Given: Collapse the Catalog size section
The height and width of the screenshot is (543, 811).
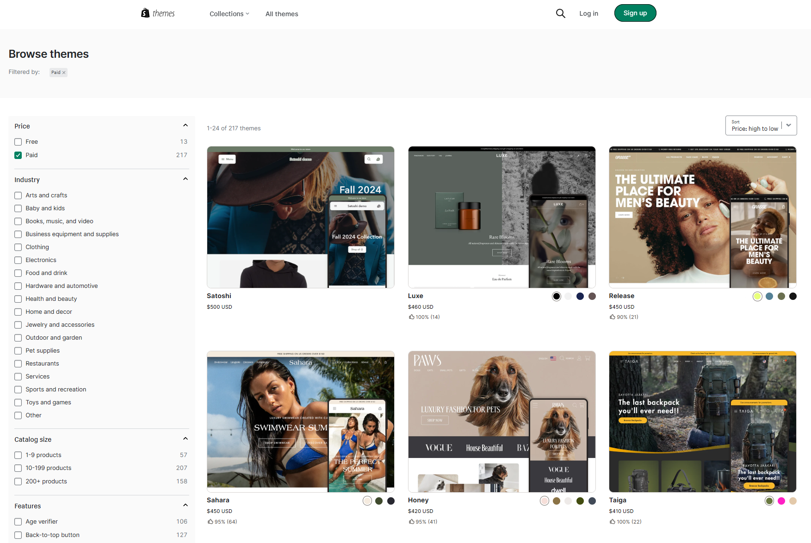Looking at the screenshot, I should [186, 439].
